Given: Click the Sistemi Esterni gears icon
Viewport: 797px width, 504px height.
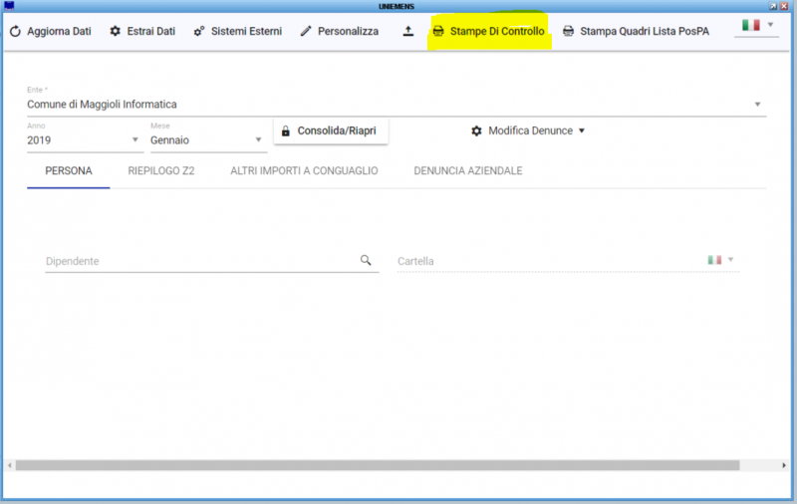Looking at the screenshot, I should click(199, 32).
